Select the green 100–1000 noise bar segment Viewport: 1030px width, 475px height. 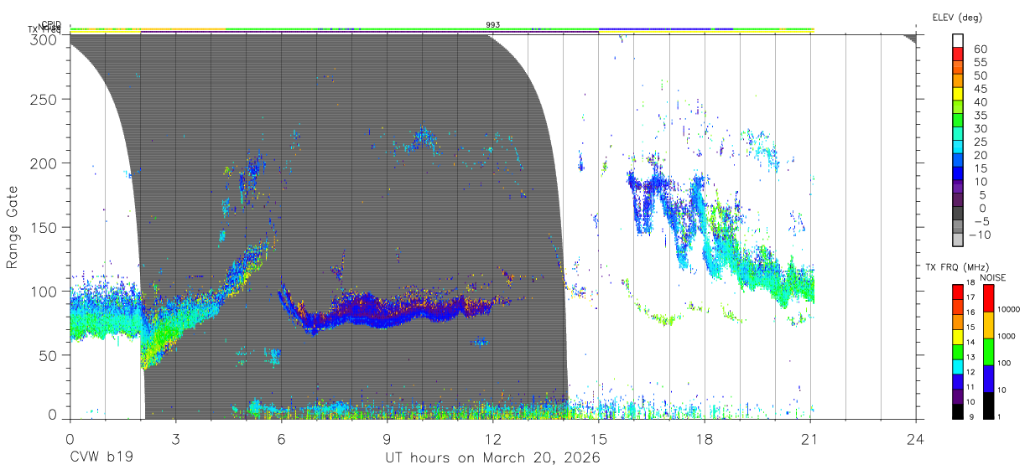tap(988, 351)
